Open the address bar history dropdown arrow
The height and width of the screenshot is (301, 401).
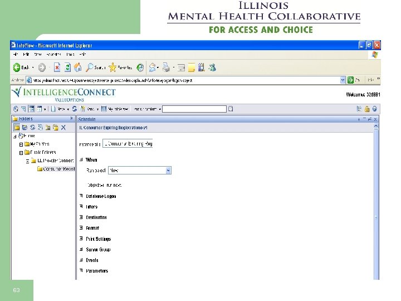point(343,80)
